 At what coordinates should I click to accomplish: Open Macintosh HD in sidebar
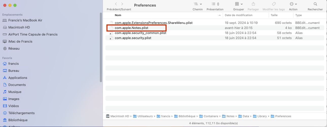[x=19, y=27]
